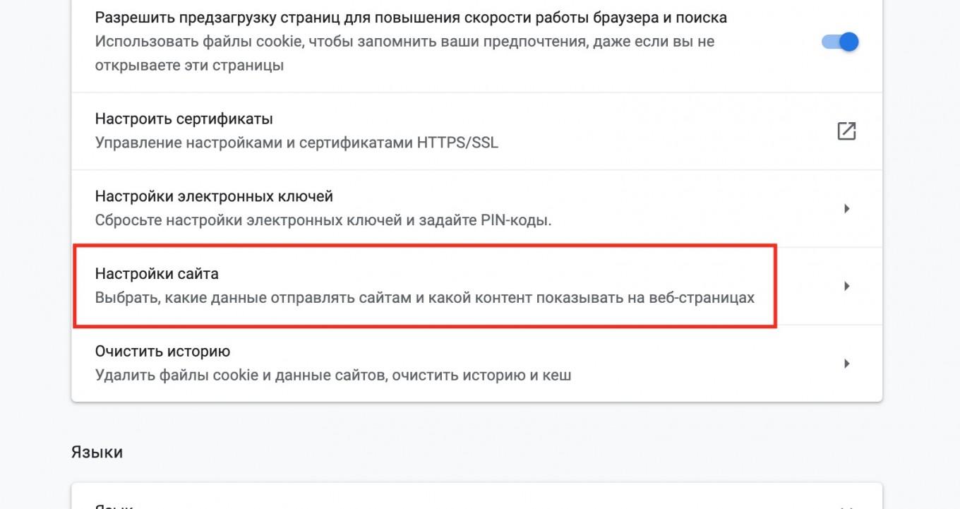The height and width of the screenshot is (509, 960).
Task: Click the delete cookies and cache description
Action: [x=333, y=376]
